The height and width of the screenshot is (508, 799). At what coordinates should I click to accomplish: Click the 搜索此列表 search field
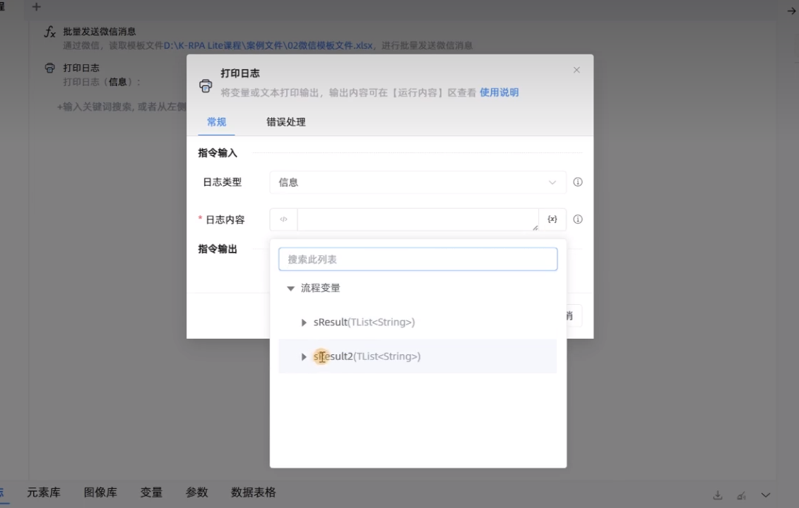(x=418, y=259)
